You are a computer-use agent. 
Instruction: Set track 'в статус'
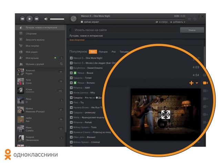[162, 22]
